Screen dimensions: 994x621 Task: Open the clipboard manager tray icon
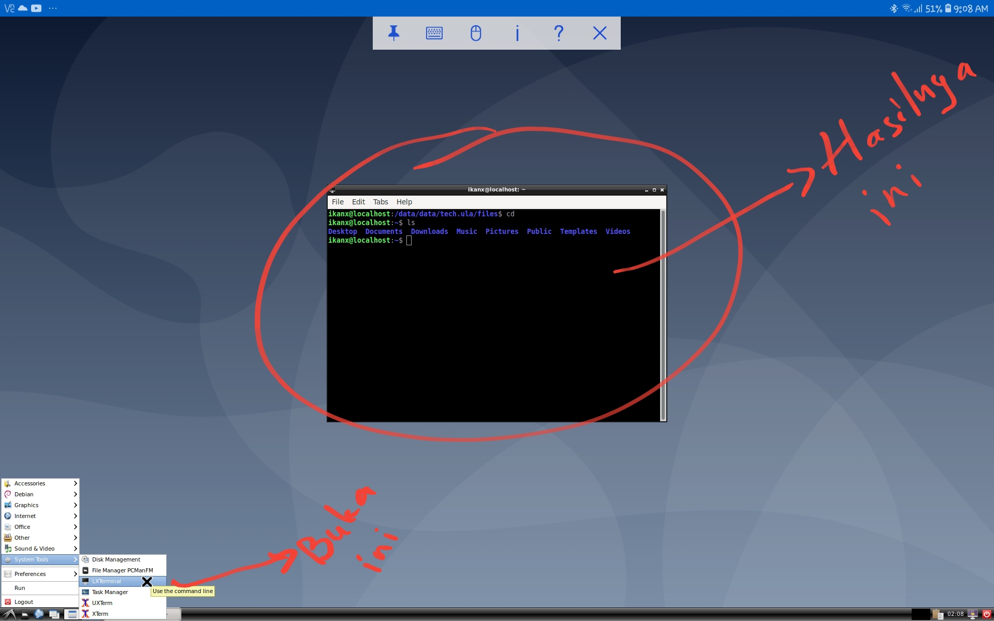click(x=938, y=614)
